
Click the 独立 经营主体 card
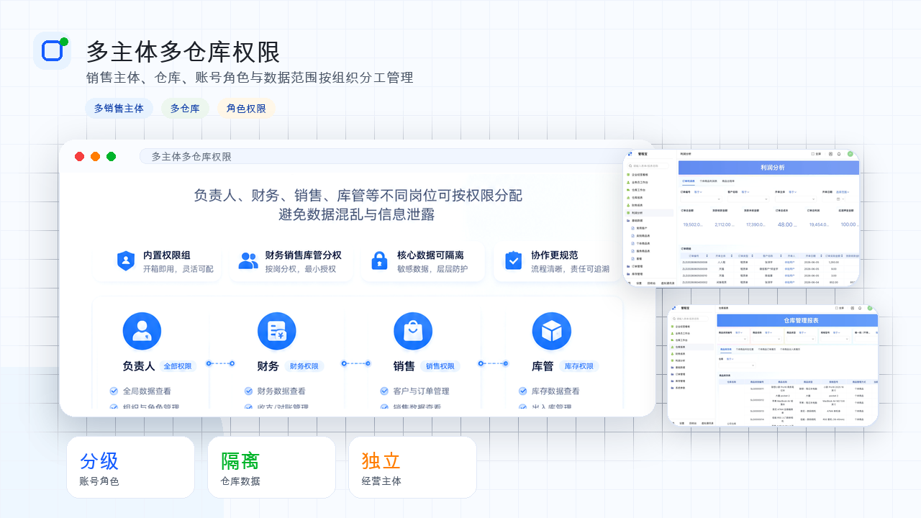coord(412,467)
